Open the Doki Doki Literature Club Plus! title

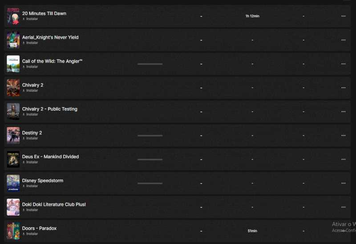pos(54,204)
